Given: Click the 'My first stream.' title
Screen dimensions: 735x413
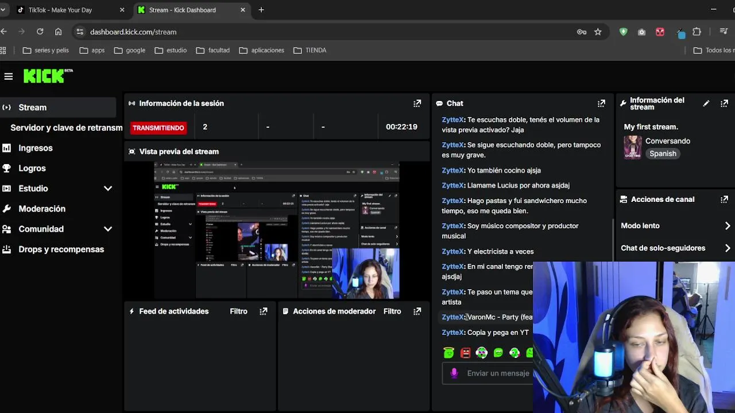Looking at the screenshot, I should (651, 127).
